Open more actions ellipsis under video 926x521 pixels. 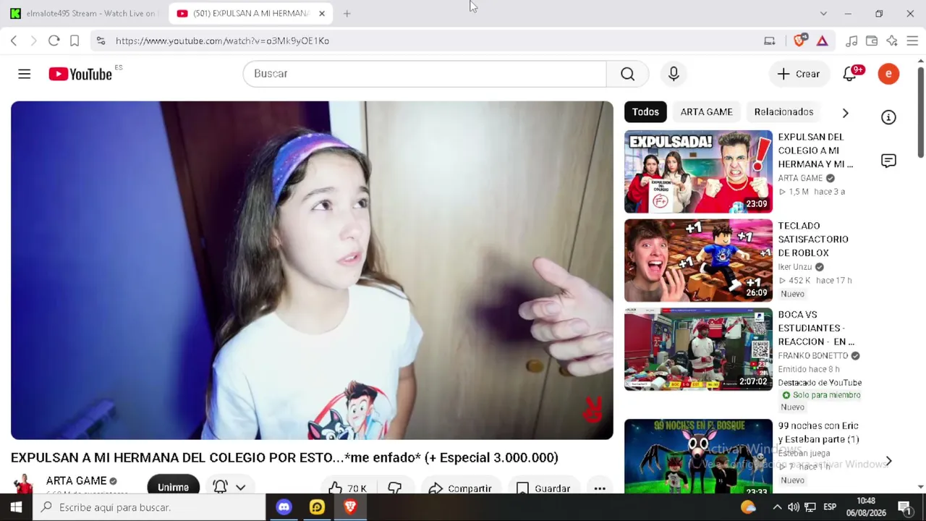(x=600, y=488)
